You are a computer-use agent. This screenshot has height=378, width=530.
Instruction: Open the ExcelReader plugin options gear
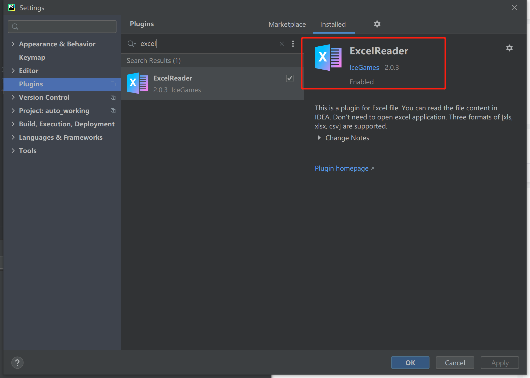tap(509, 48)
